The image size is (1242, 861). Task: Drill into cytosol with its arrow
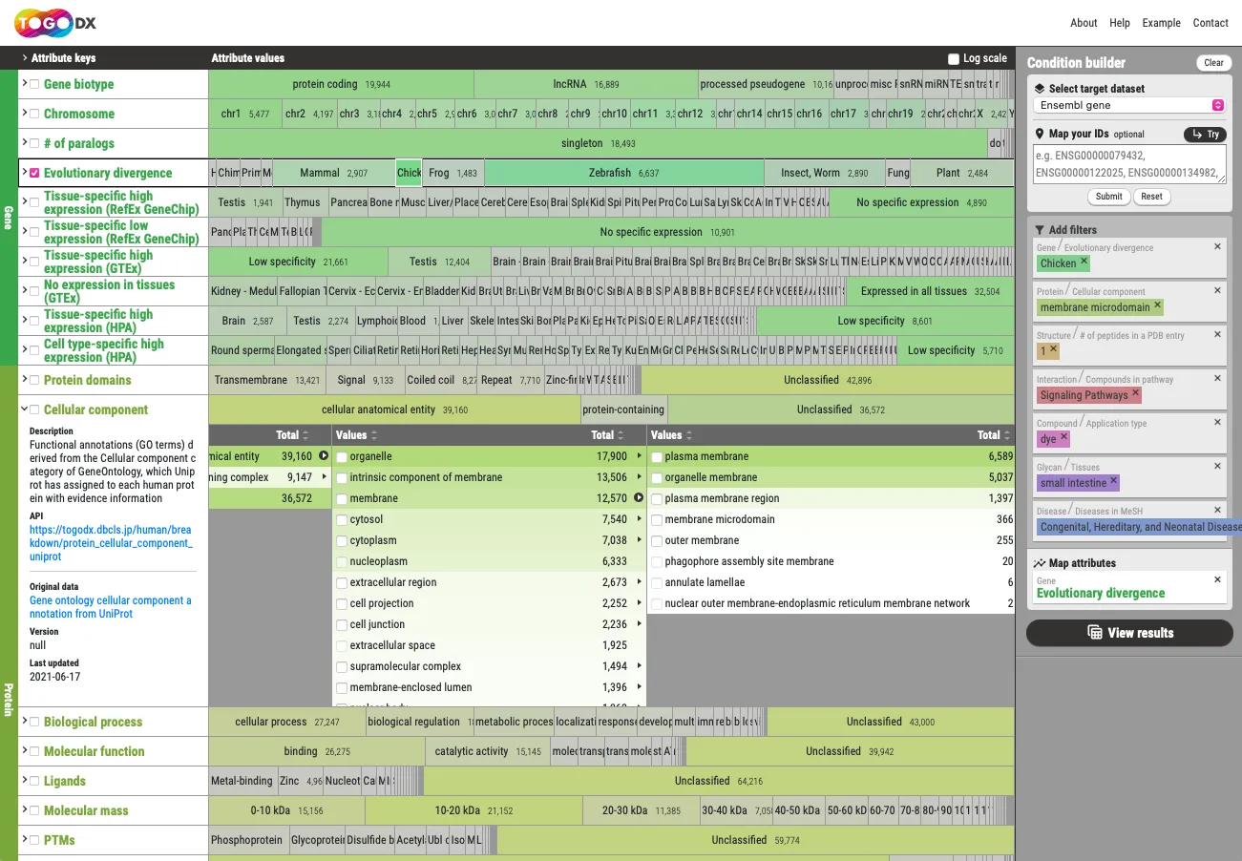(639, 519)
